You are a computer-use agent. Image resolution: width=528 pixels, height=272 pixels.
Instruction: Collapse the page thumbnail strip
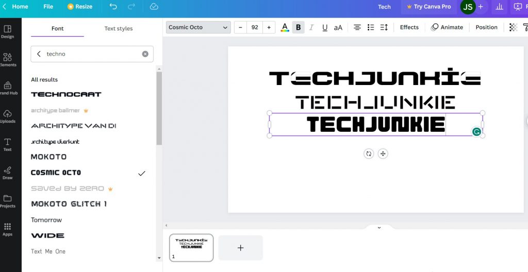(379, 228)
